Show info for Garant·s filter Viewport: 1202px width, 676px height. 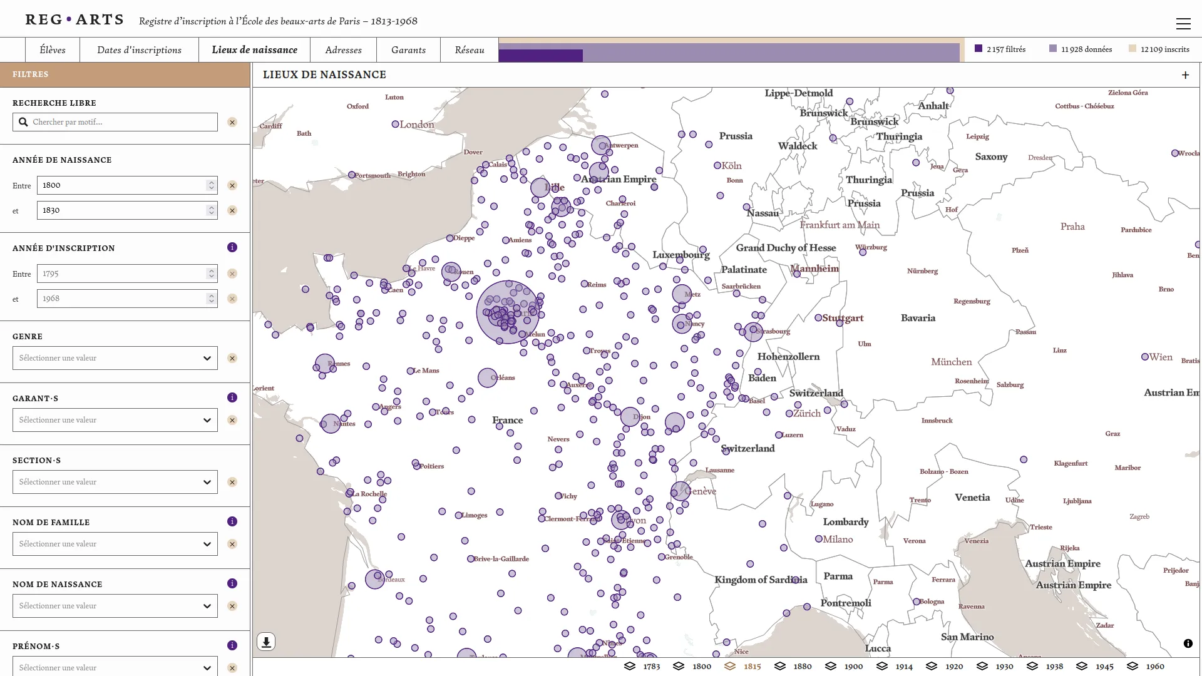[232, 397]
